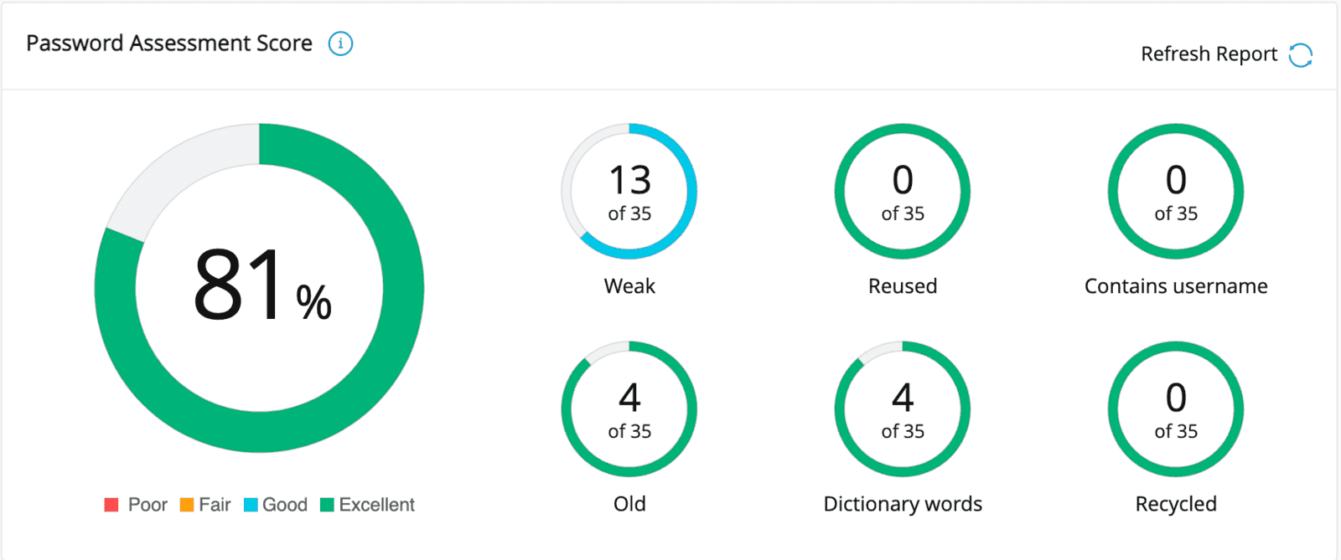The width and height of the screenshot is (1341, 560).
Task: Open the Reused passwords ring chart
Action: pyautogui.click(x=903, y=192)
